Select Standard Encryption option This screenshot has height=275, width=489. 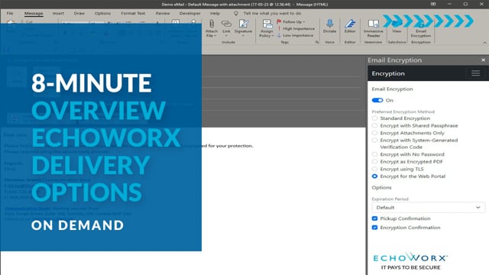375,118
